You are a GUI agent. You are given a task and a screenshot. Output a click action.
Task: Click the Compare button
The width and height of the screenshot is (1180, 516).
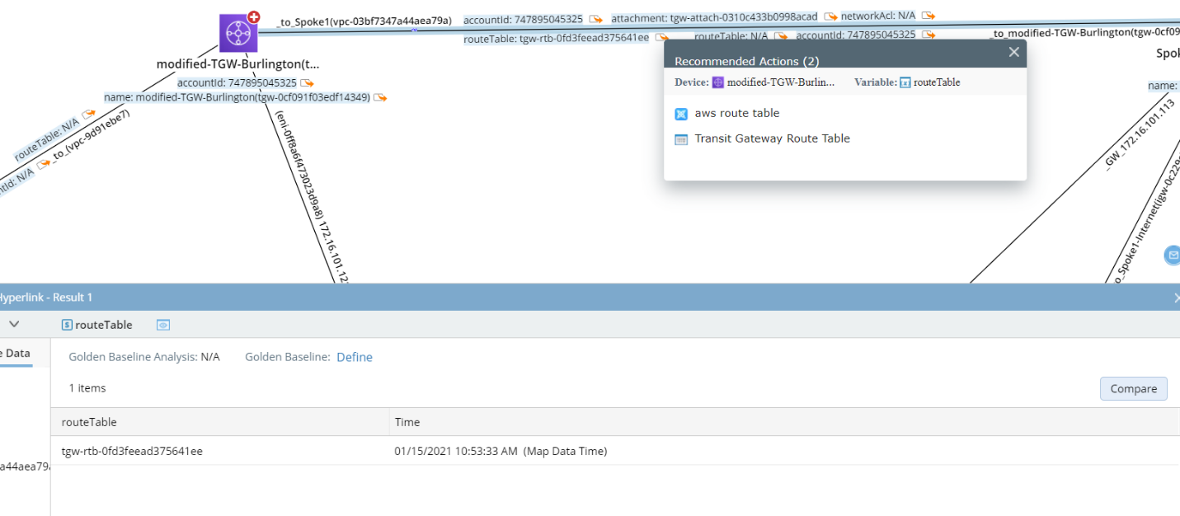pyautogui.click(x=1133, y=388)
